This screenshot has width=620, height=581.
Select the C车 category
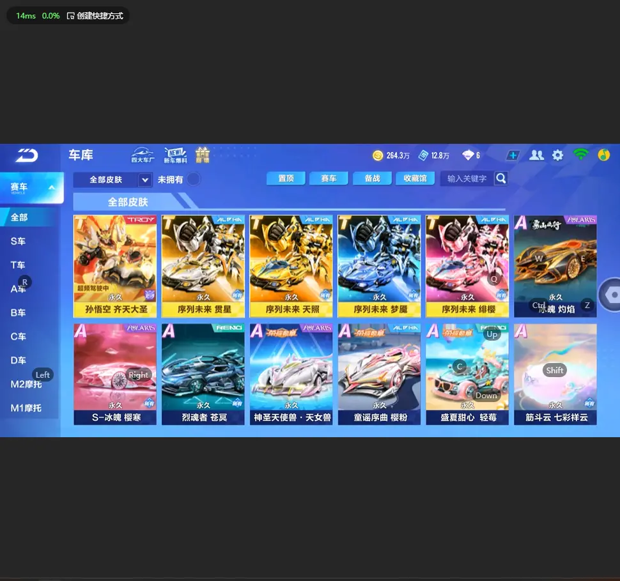[x=18, y=337]
